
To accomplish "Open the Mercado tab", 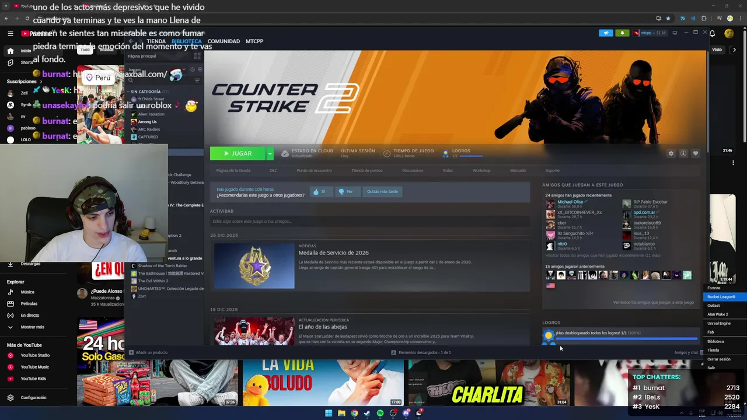I will point(518,170).
